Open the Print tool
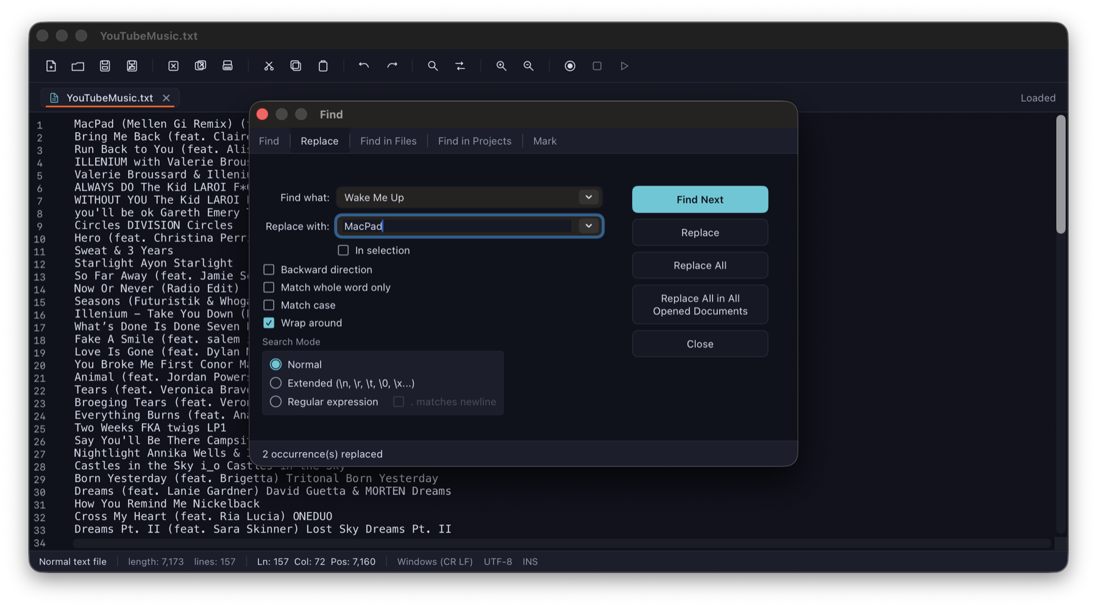The height and width of the screenshot is (608, 1097). 227,66
